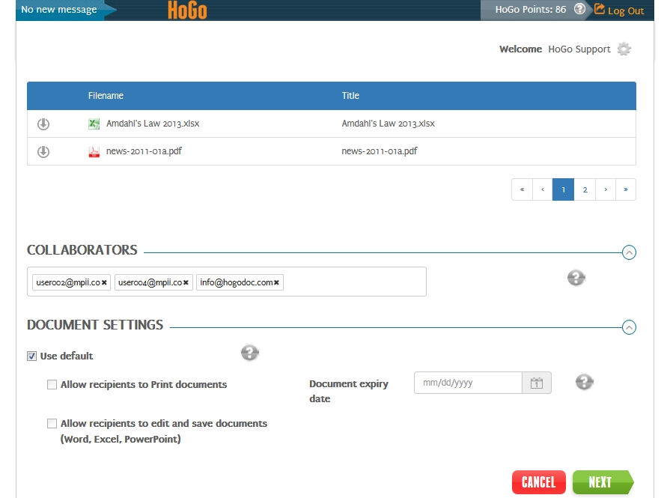Viewport: 670px width, 498px height.
Task: Show help for Collaborators field
Action: coord(576,278)
